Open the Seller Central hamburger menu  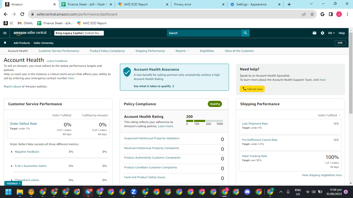click(5, 33)
